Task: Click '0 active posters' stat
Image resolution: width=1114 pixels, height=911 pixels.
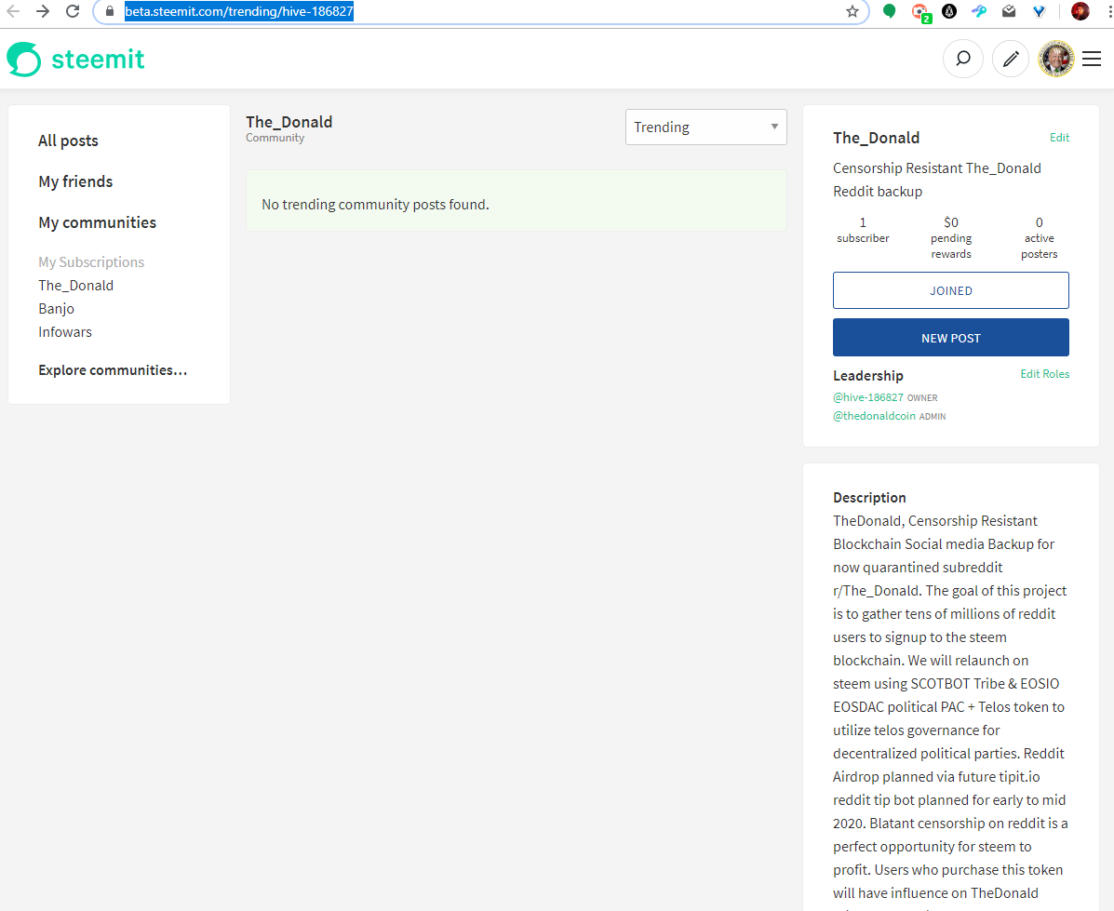Action: pos(1039,238)
